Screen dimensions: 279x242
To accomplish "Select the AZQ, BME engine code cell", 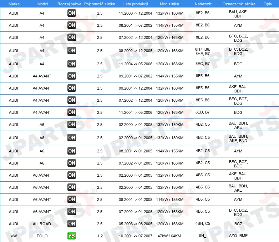I will [238, 236].
